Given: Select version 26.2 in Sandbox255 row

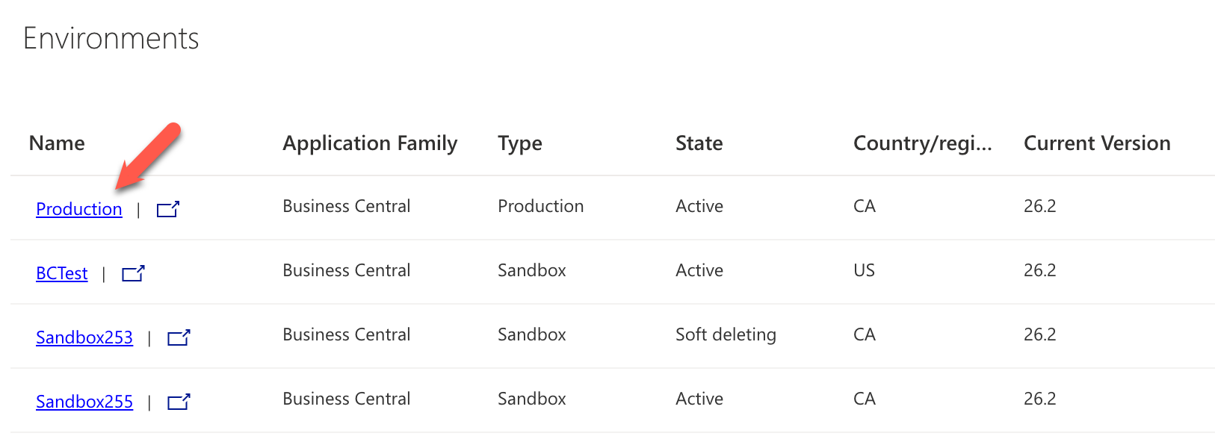Looking at the screenshot, I should pos(1039,399).
